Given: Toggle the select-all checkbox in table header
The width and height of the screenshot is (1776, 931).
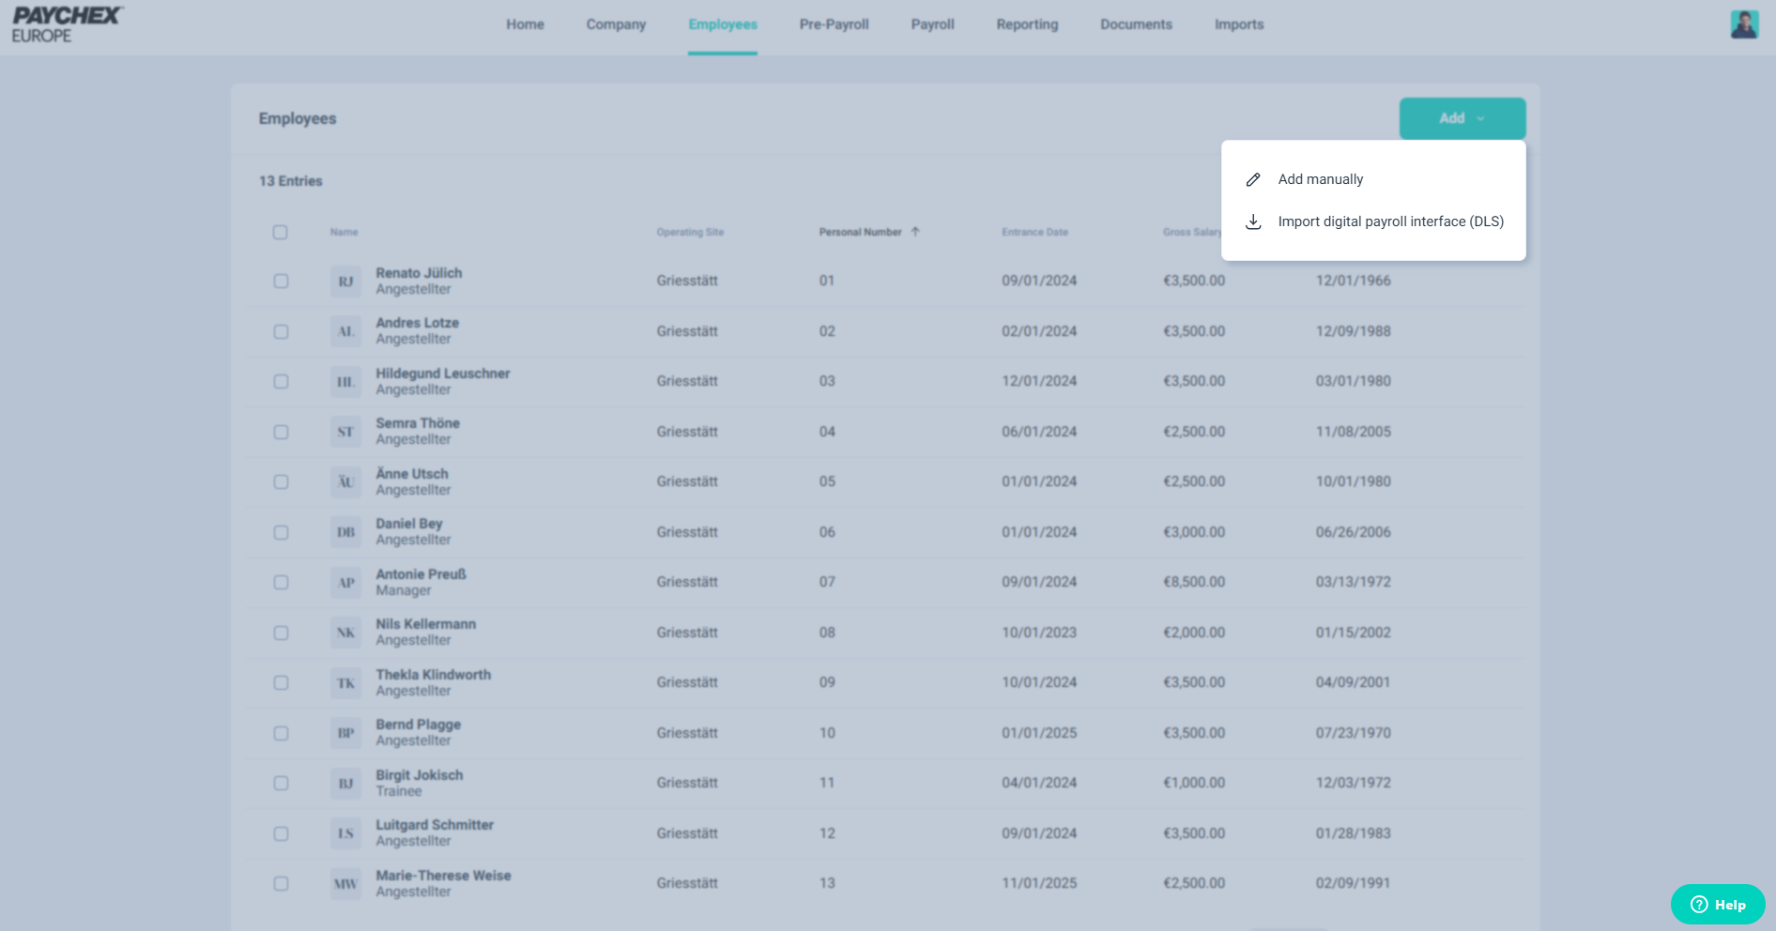Looking at the screenshot, I should [x=280, y=232].
